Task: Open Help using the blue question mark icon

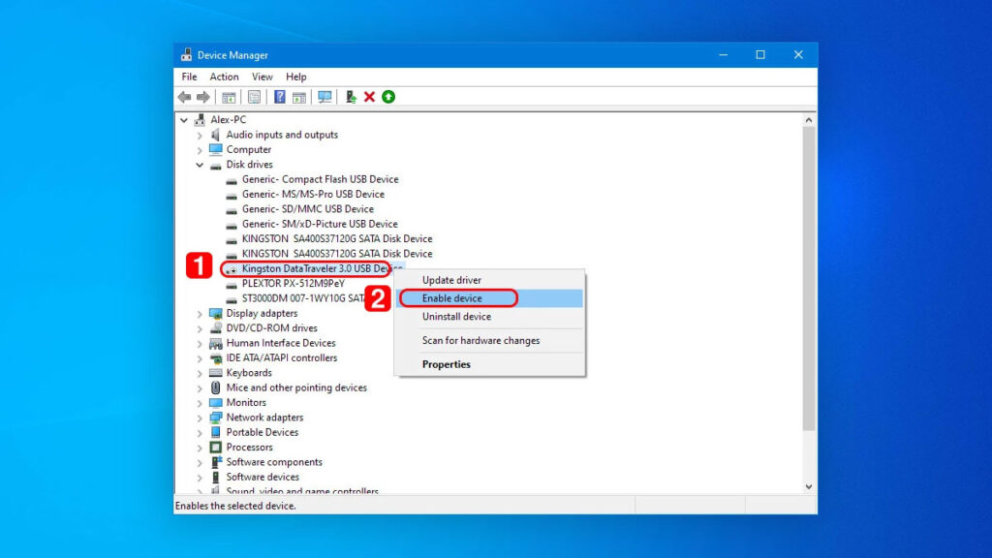Action: 280,96
